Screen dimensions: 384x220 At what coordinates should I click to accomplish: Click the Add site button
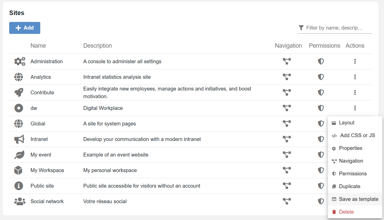[25, 28]
